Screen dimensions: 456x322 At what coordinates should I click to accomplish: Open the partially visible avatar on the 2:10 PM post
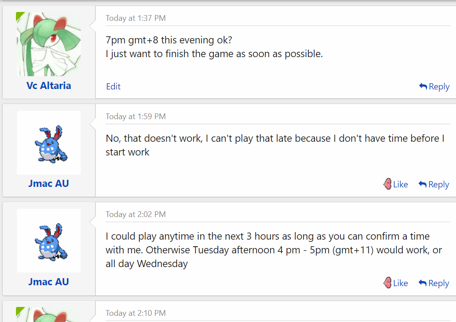pos(49,315)
